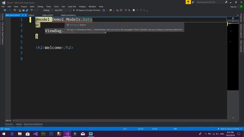The width and height of the screenshot is (244, 137).
Task: Click the editor split window handle
Action: pyautogui.click(x=233, y=18)
